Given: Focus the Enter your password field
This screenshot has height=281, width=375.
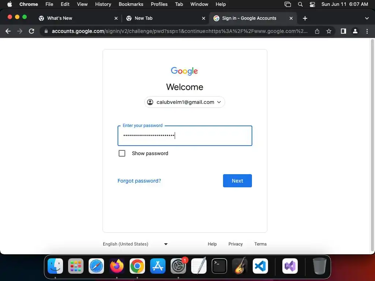Looking at the screenshot, I should click(185, 136).
